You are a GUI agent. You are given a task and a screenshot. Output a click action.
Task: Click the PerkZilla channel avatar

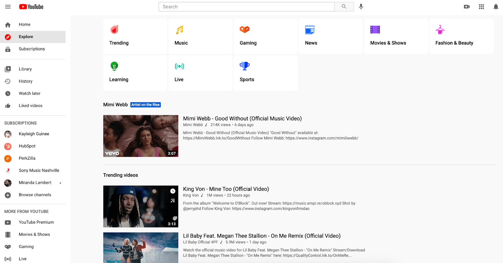[x=8, y=159]
